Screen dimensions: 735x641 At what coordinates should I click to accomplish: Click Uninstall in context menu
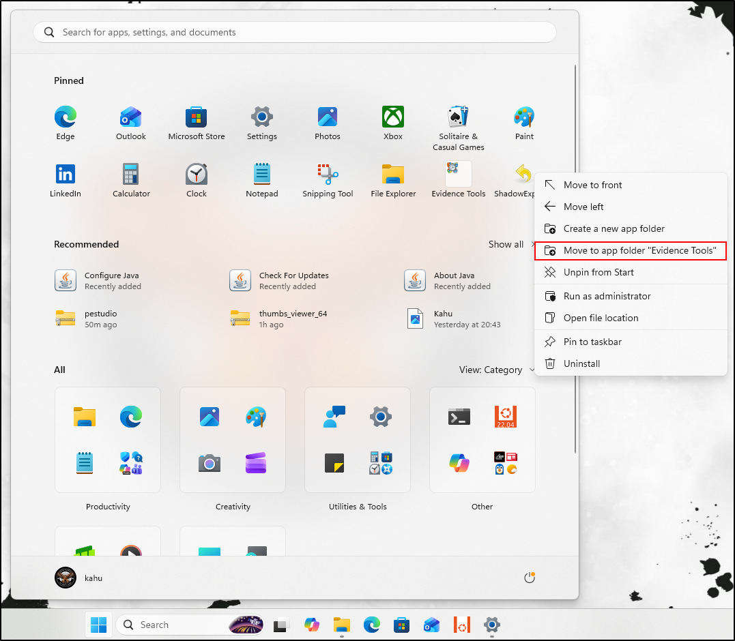click(x=631, y=363)
